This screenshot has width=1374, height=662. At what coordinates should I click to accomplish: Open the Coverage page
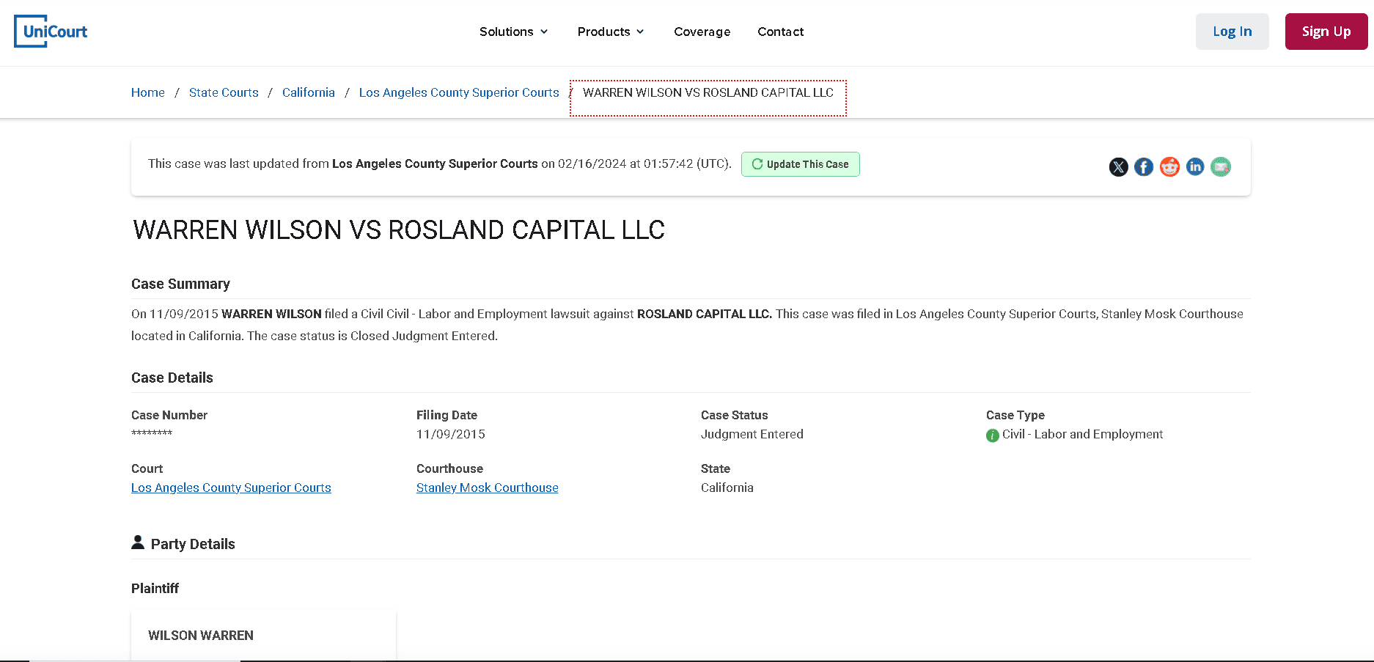pos(702,32)
